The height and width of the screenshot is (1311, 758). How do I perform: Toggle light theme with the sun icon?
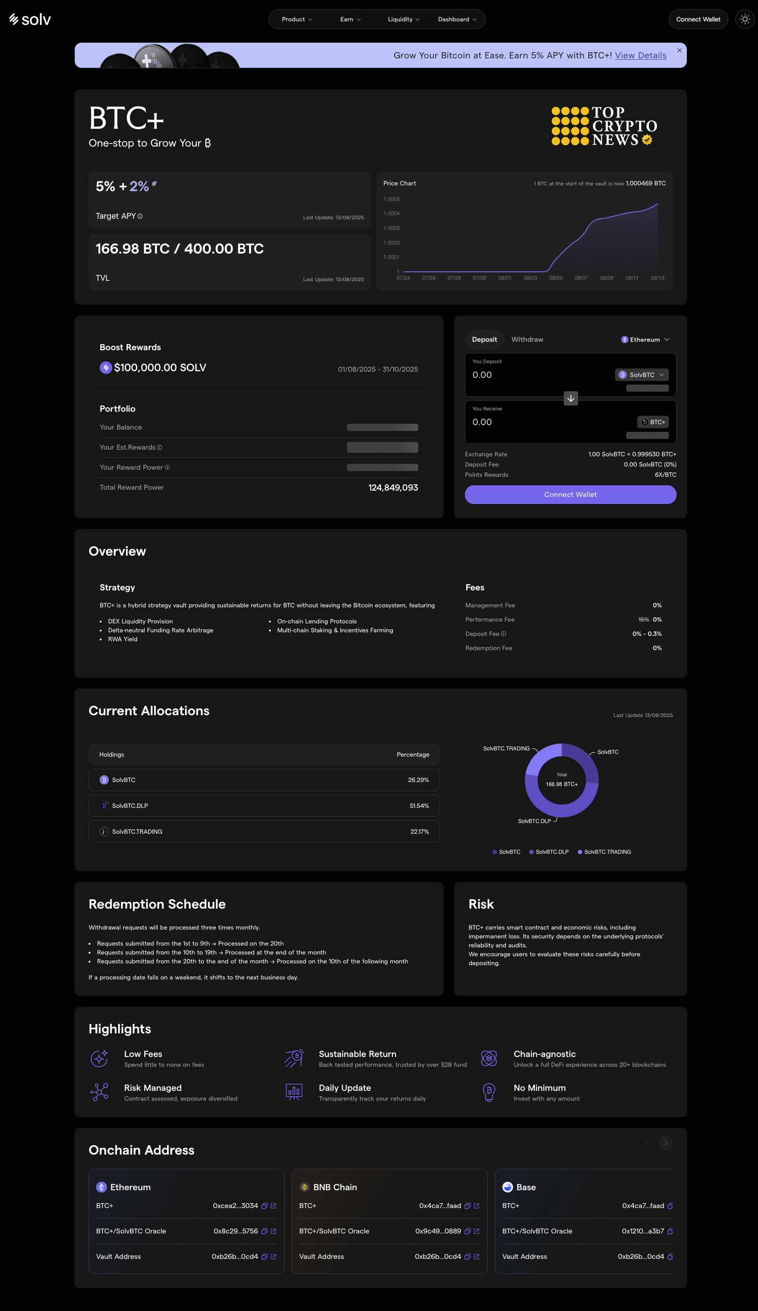pyautogui.click(x=745, y=19)
